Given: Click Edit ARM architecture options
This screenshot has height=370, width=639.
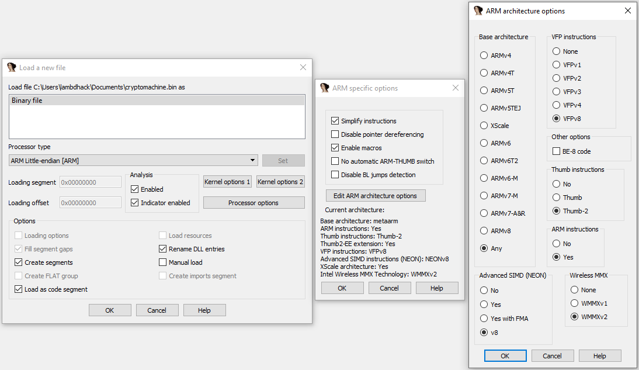Looking at the screenshot, I should (376, 195).
